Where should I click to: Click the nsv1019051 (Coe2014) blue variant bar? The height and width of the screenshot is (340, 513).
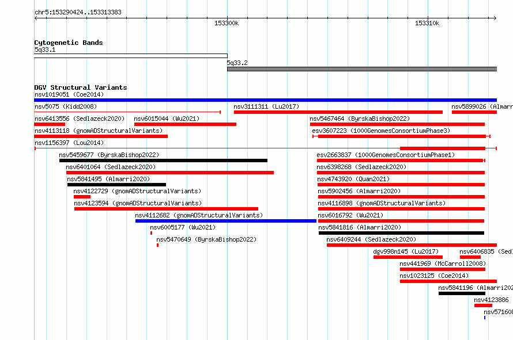point(265,100)
